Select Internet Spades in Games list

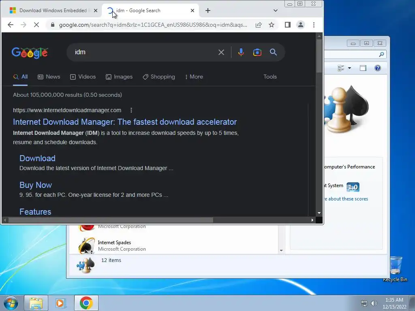(173, 246)
